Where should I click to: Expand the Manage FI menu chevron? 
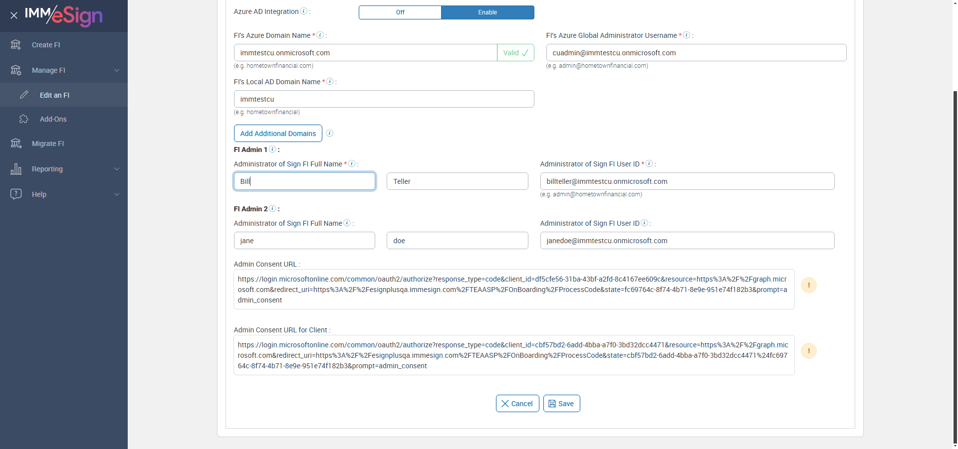(117, 70)
